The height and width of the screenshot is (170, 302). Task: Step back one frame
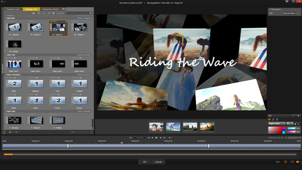coord(152,137)
